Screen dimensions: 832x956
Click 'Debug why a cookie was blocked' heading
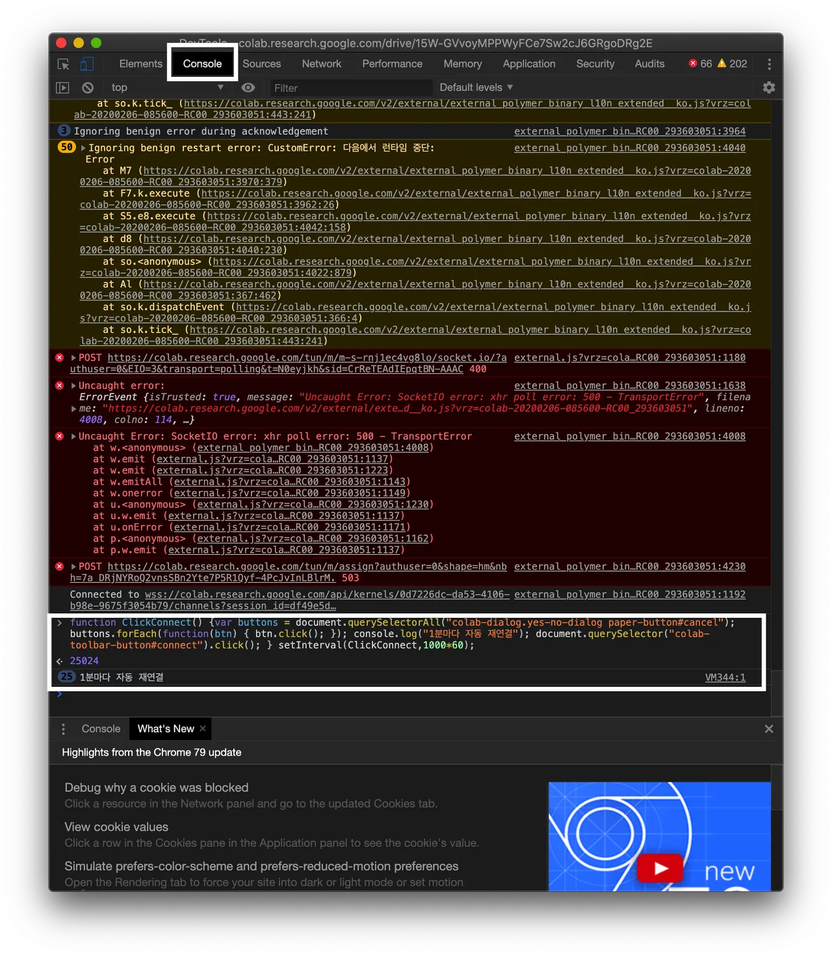pyautogui.click(x=157, y=788)
